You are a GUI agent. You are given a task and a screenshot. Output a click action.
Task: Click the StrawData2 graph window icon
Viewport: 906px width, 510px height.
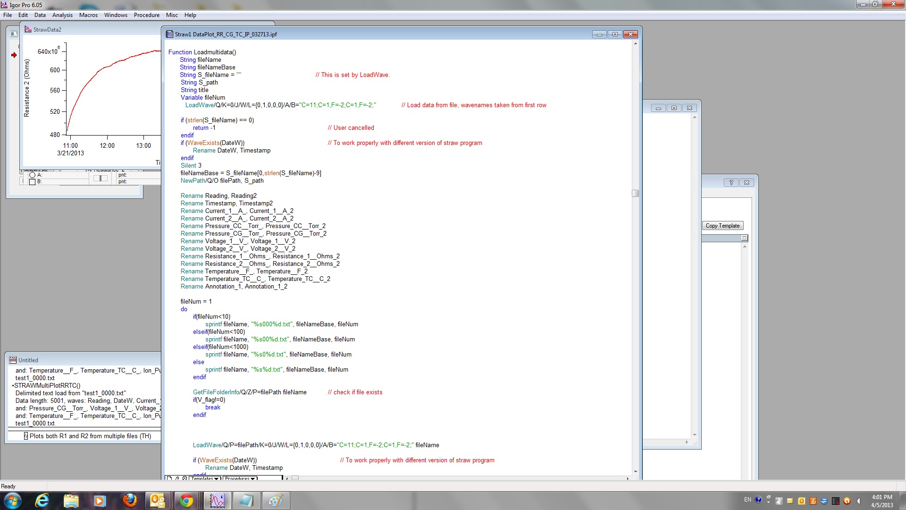click(28, 29)
